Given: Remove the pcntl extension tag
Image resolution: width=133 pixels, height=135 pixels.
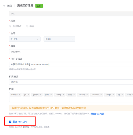Looking at the screenshot, I should click(51, 95).
